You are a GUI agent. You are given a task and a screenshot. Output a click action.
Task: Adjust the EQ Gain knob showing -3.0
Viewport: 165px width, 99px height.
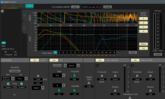click(x=75, y=90)
